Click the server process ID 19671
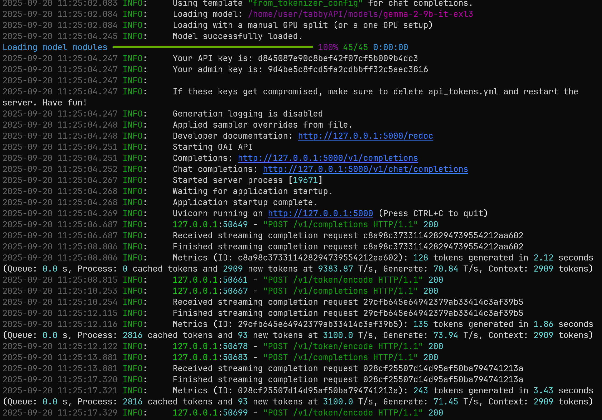This screenshot has width=602, height=420. pos(305,180)
